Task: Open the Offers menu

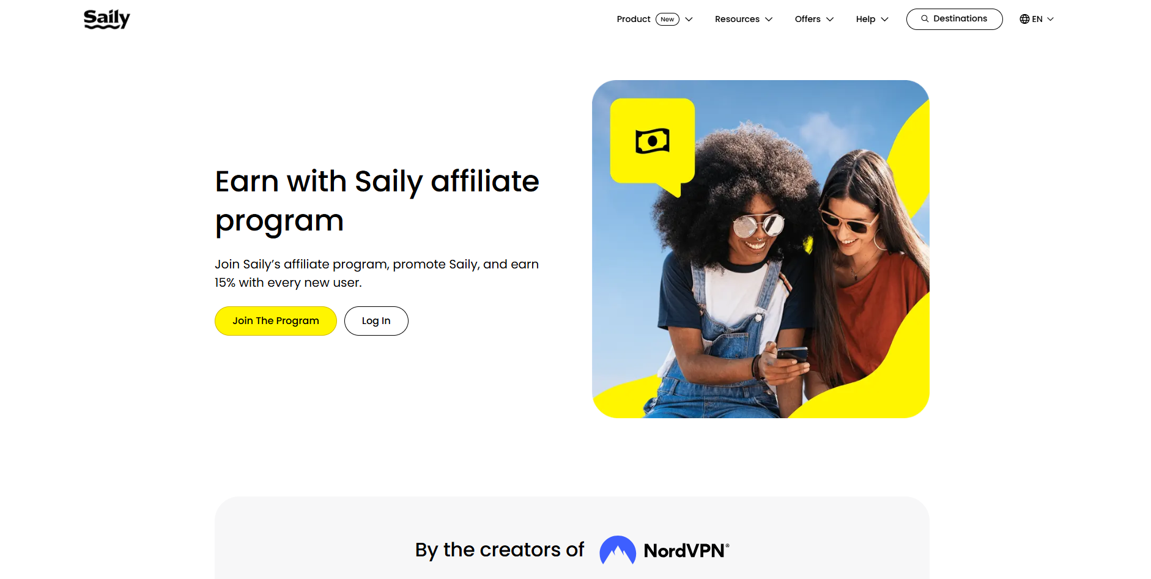Action: [x=807, y=19]
